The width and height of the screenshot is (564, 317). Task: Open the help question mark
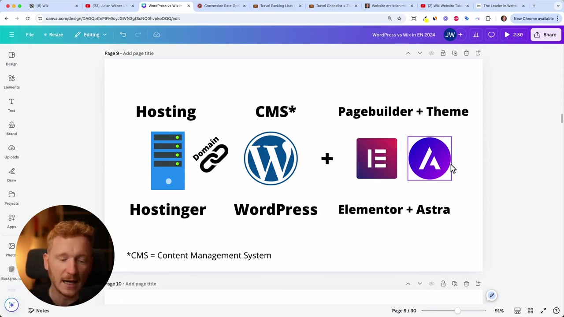(556, 311)
